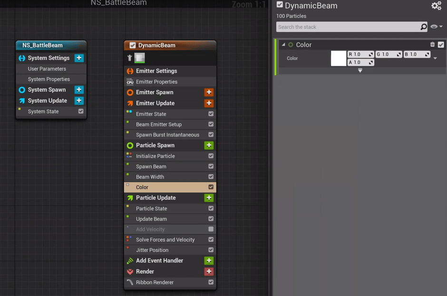Select the Solve Forces and Velocity module

(x=170, y=239)
